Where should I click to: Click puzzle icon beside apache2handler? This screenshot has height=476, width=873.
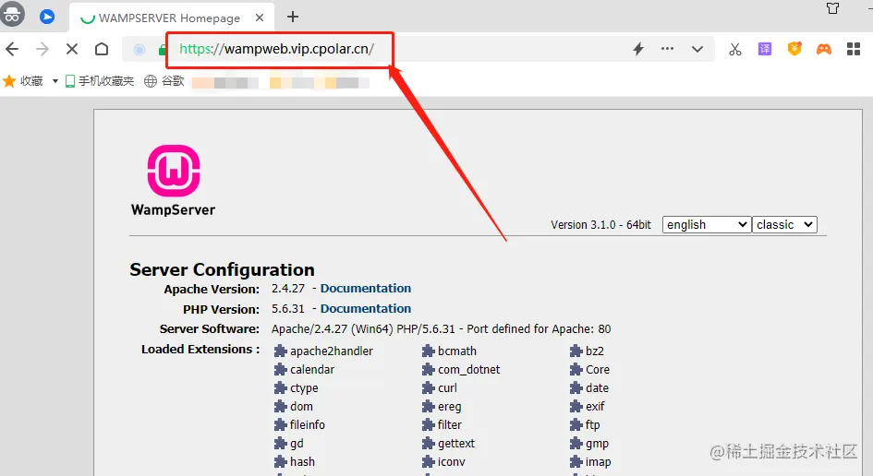click(x=280, y=351)
